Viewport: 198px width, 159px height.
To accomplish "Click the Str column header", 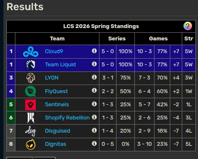I will tap(189, 39).
